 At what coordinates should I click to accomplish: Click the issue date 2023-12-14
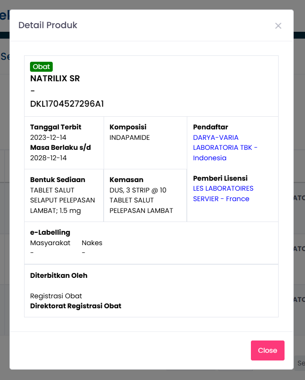click(x=48, y=137)
